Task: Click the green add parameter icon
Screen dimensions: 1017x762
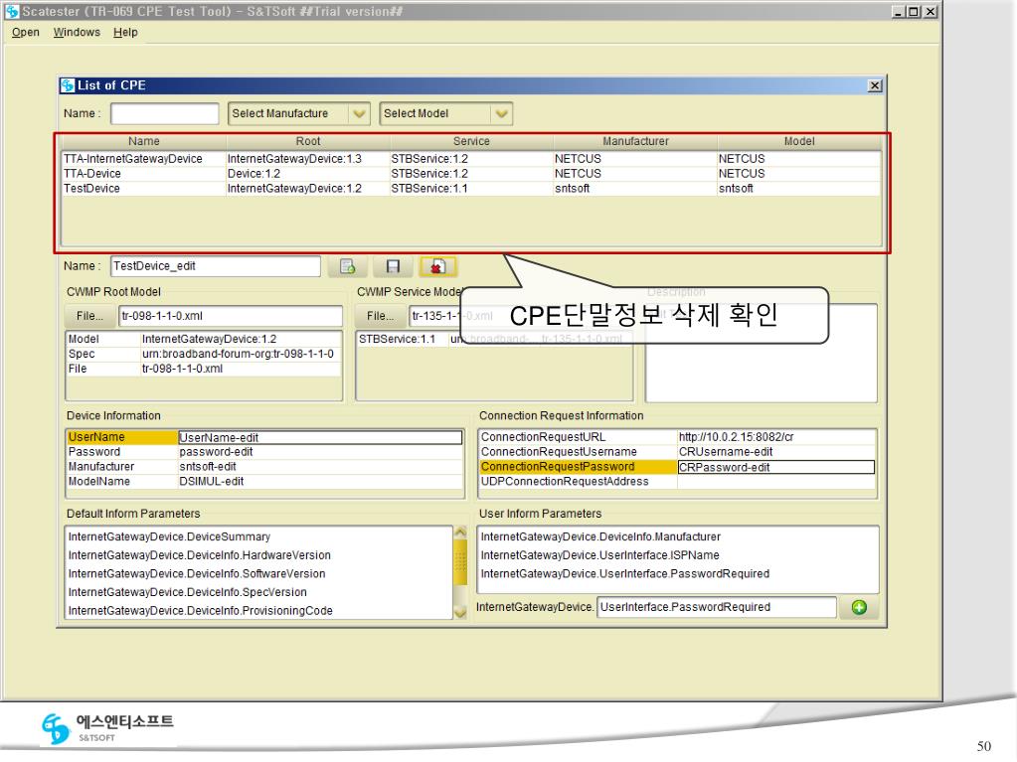Action: coord(859,608)
